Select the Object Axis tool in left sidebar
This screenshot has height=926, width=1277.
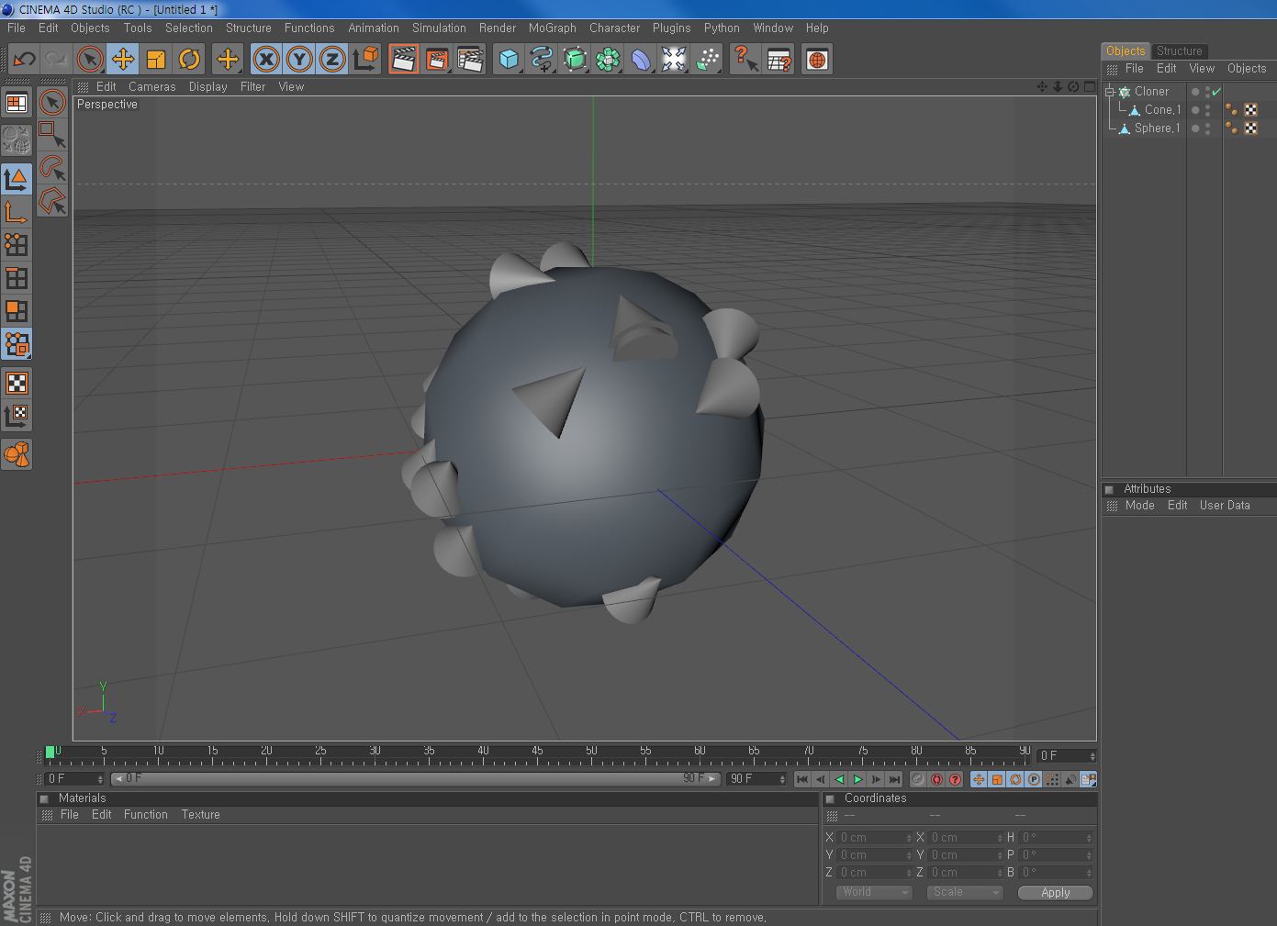click(x=17, y=212)
